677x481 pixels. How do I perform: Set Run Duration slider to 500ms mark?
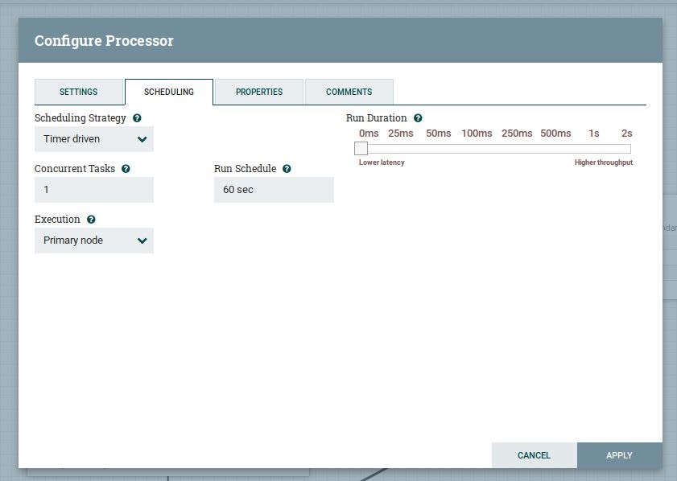555,148
